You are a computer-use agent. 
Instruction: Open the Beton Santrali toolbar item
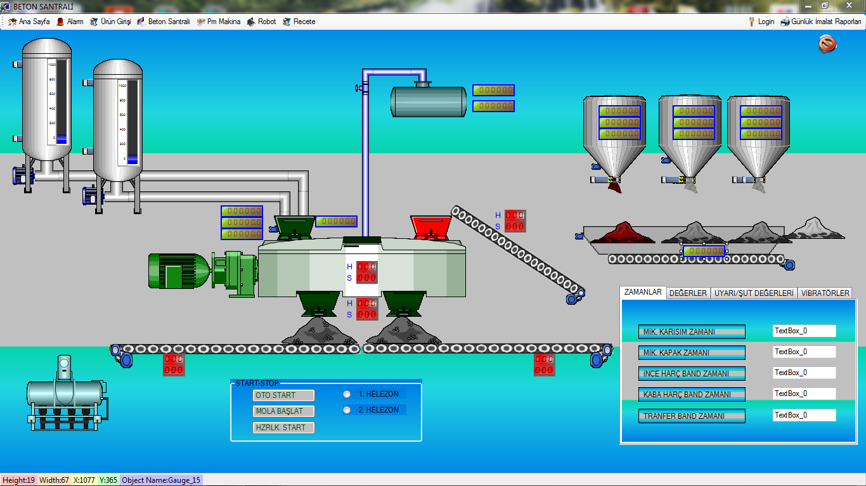[164, 22]
